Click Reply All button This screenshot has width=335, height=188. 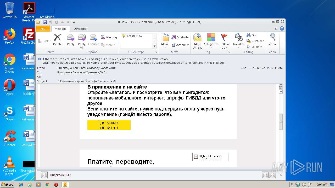click(82, 41)
